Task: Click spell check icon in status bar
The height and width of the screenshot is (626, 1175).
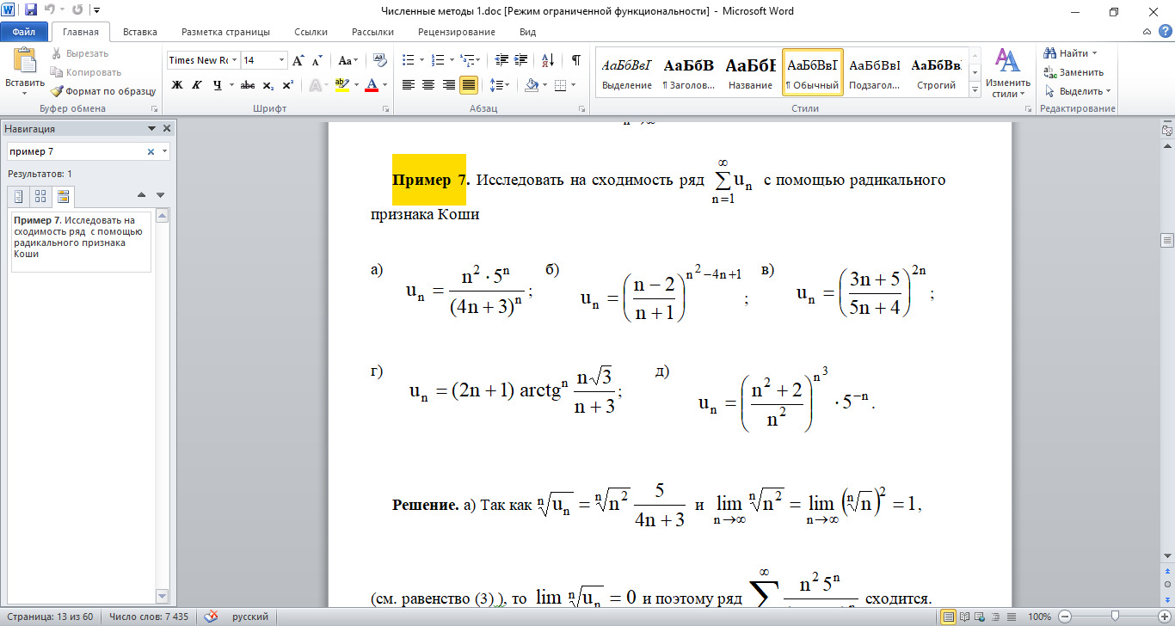Action: pos(211,617)
